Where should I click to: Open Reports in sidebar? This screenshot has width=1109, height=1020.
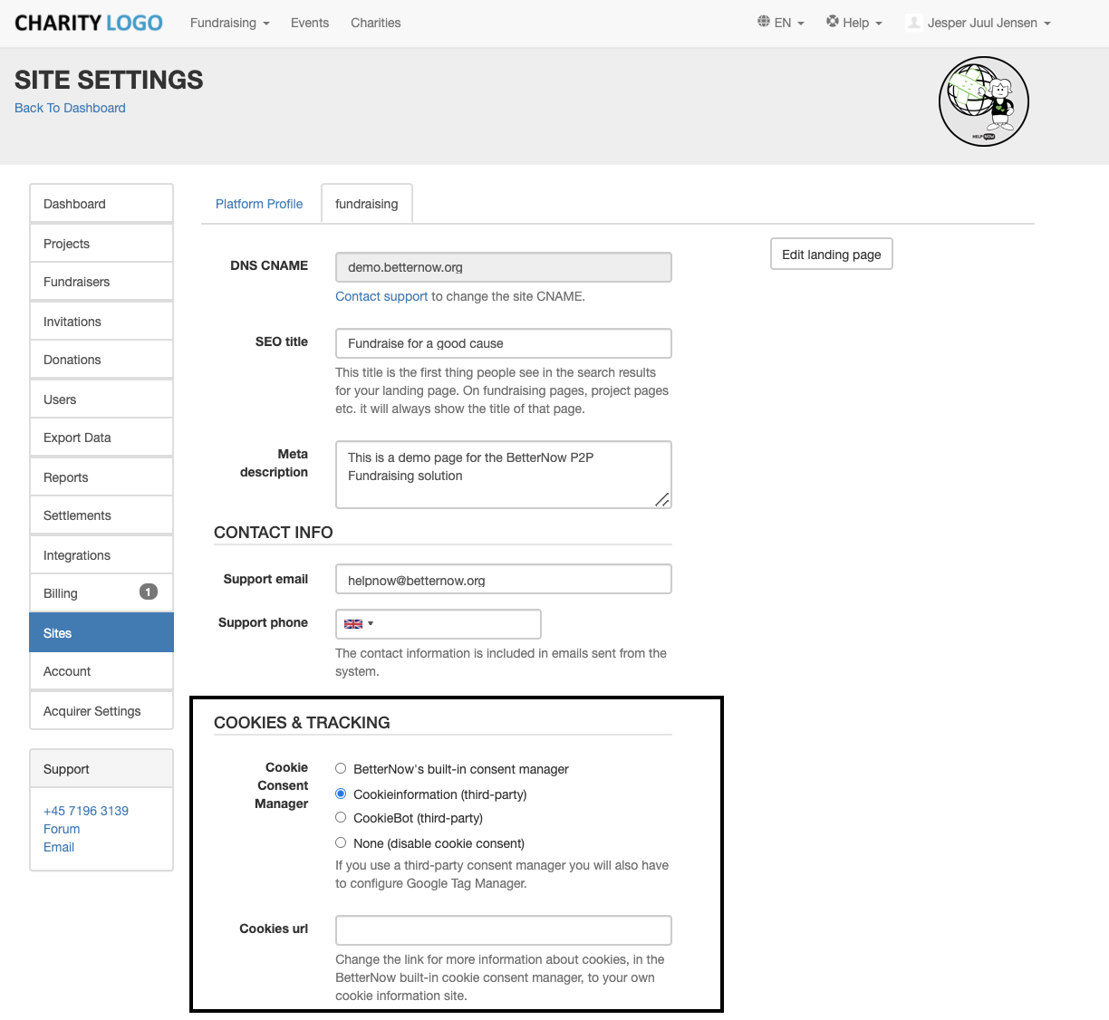tap(101, 477)
